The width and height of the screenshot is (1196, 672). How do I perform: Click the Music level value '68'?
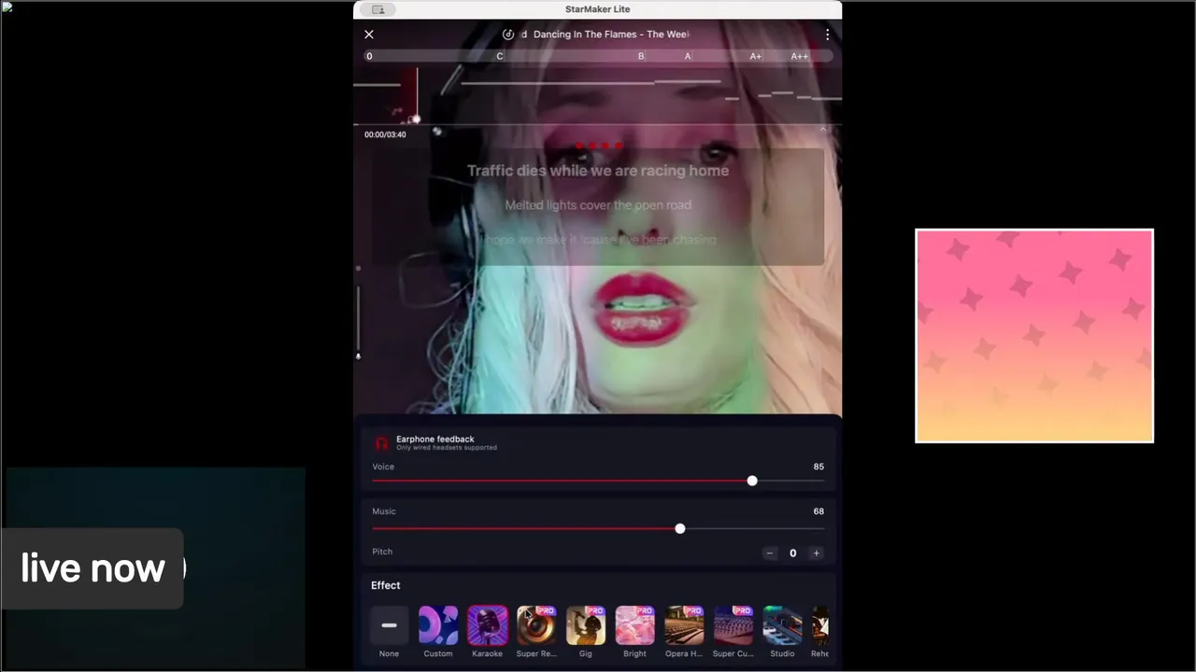pos(819,511)
